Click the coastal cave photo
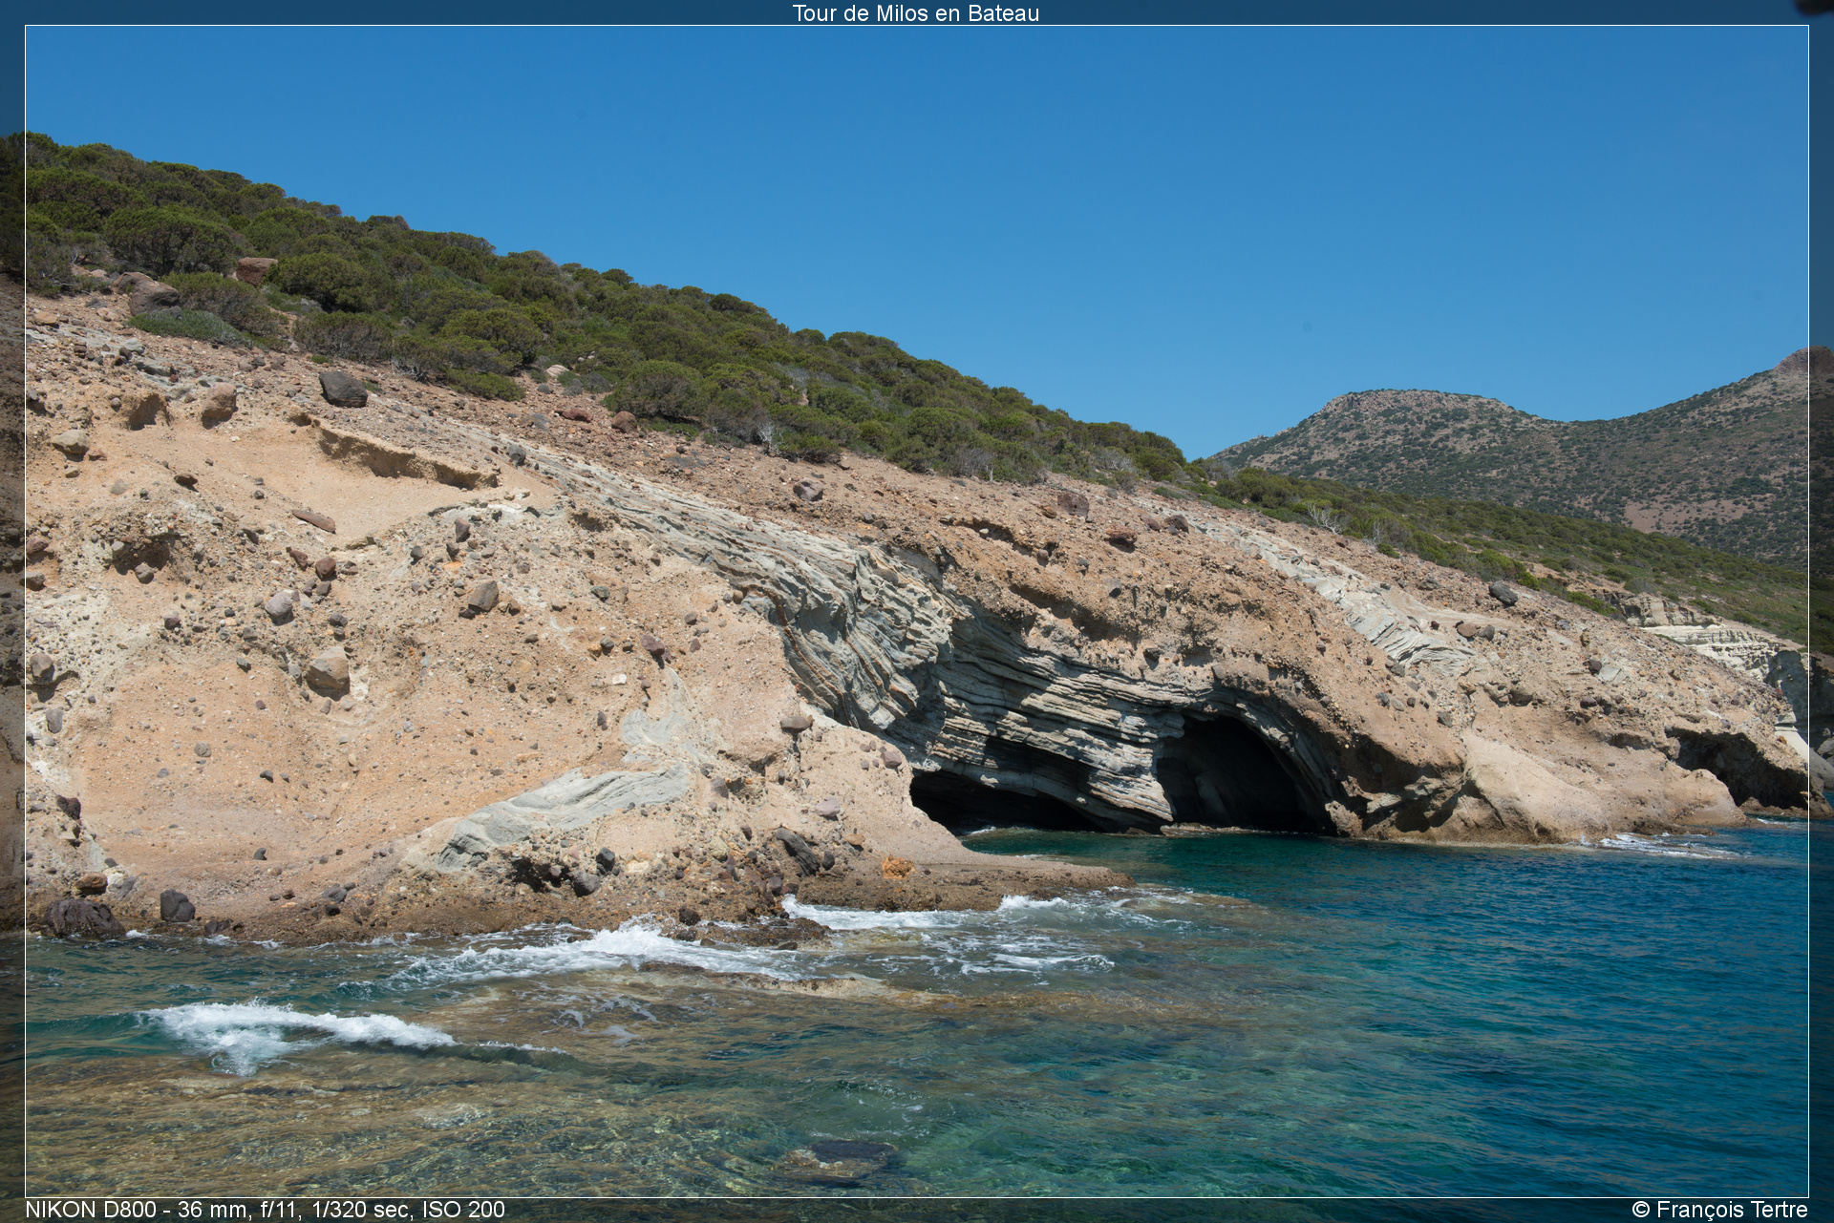The width and height of the screenshot is (1834, 1223). pyautogui.click(x=916, y=611)
